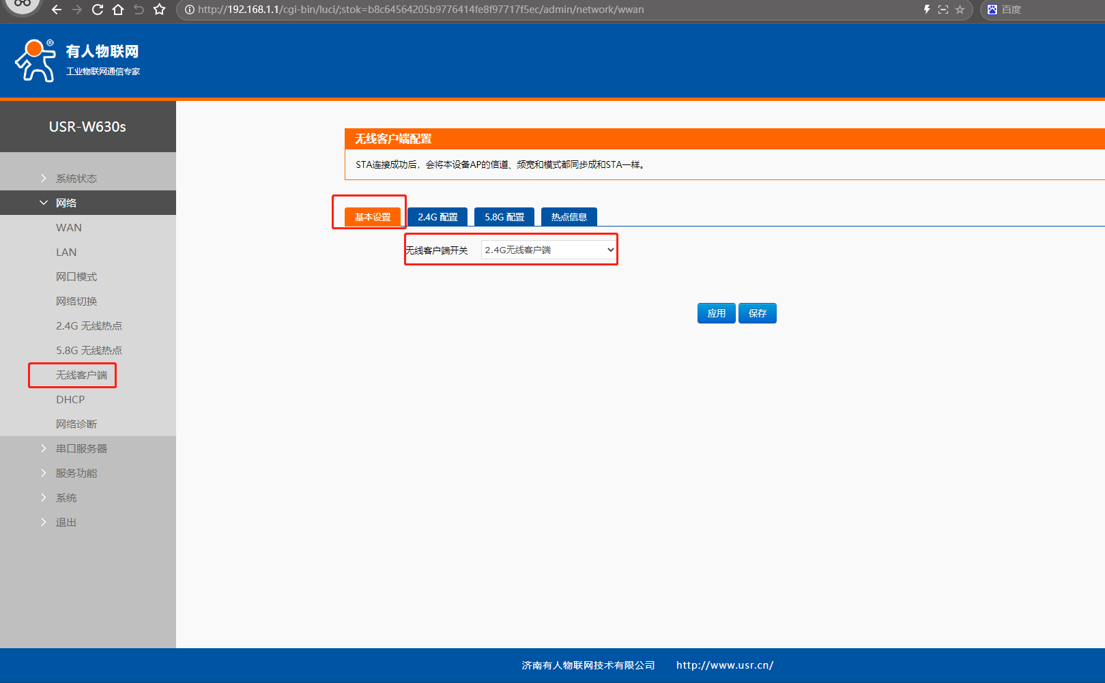Switch to the 2.4G 配置 tab

pos(437,217)
